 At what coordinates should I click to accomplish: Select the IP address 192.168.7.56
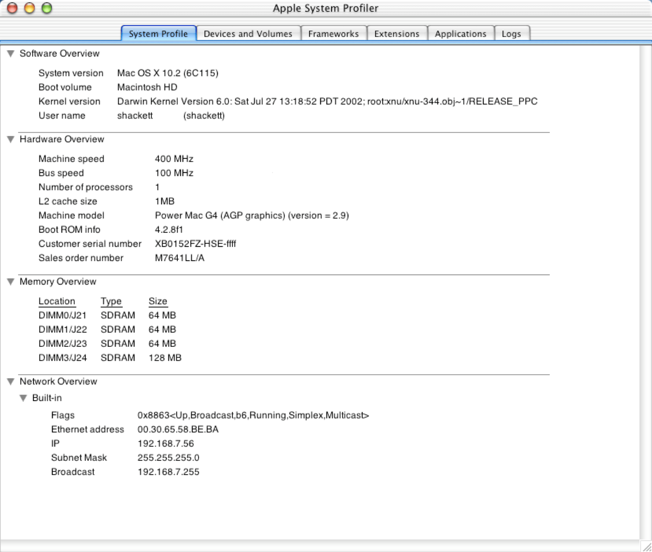click(x=166, y=443)
